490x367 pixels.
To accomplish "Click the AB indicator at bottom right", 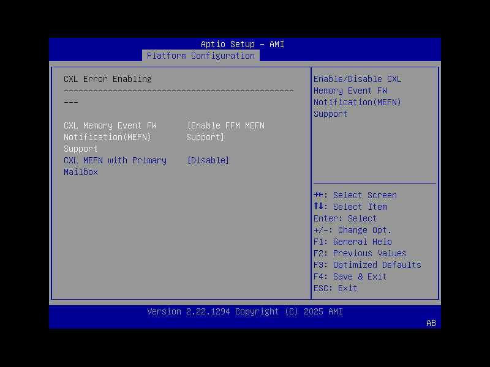I will tap(431, 324).
